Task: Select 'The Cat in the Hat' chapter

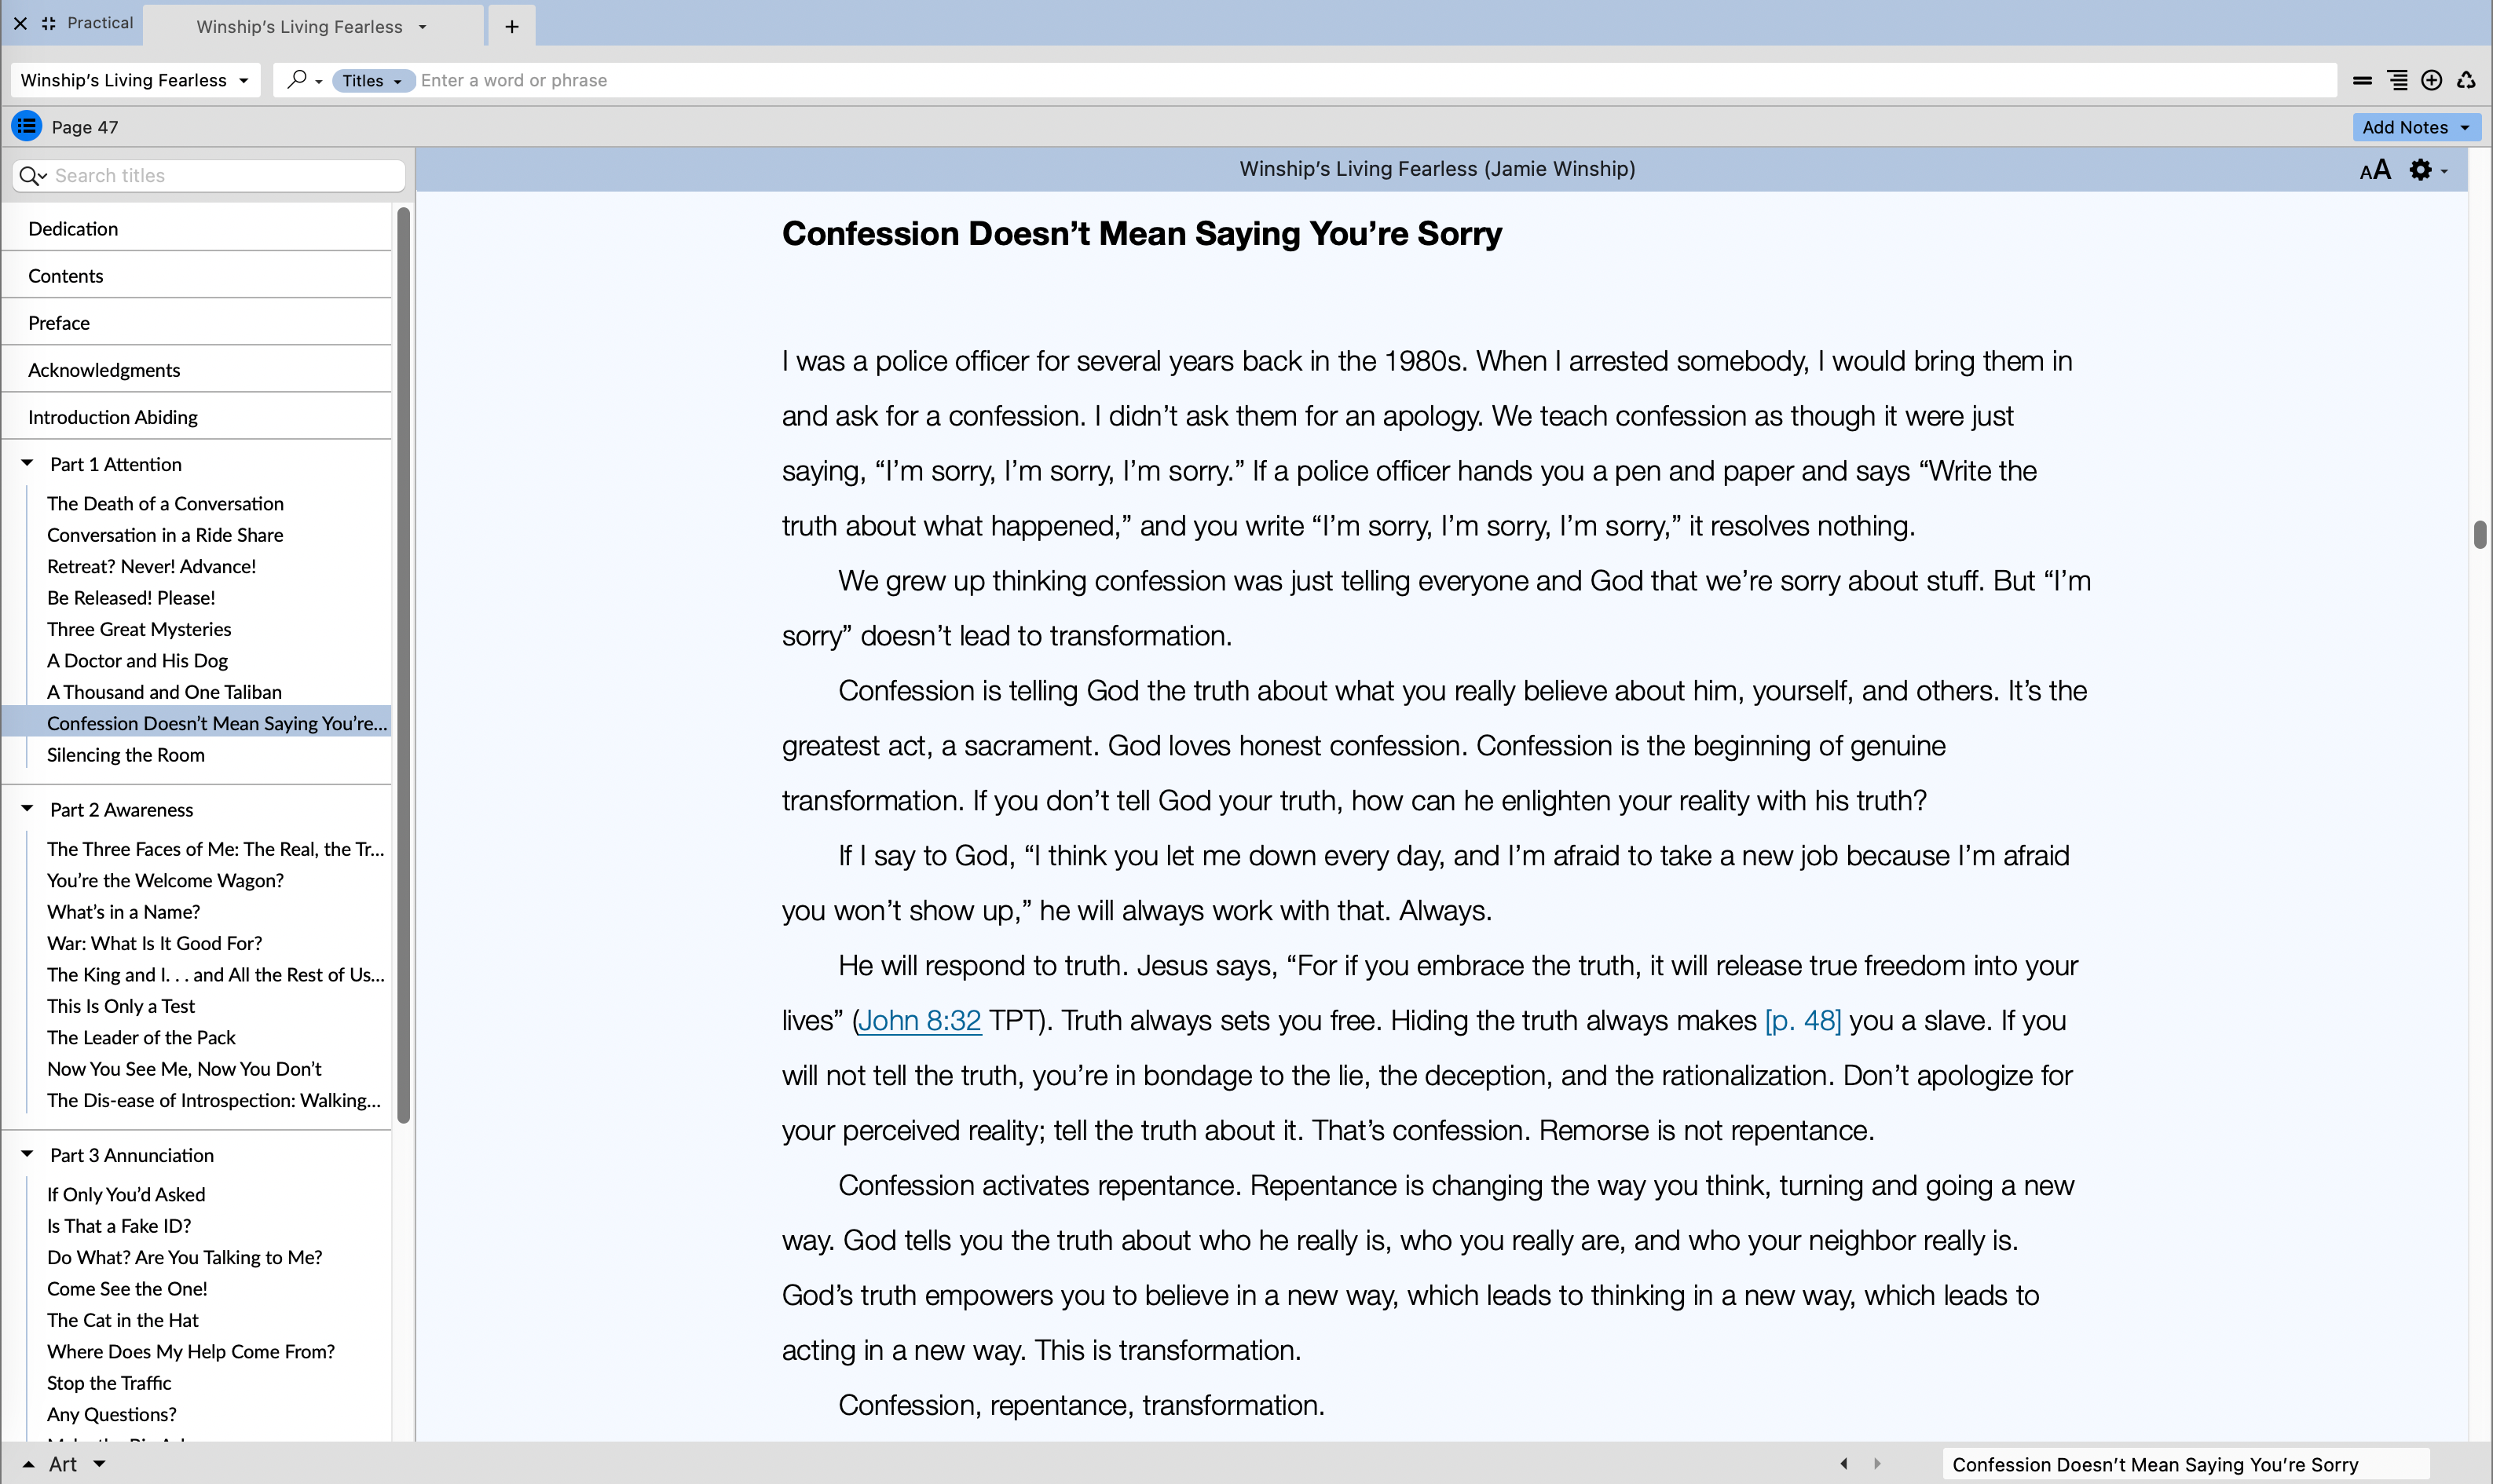Action: click(122, 1320)
